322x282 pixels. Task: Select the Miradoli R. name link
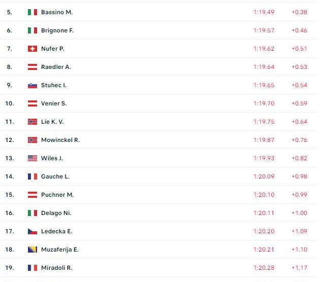pos(57,268)
